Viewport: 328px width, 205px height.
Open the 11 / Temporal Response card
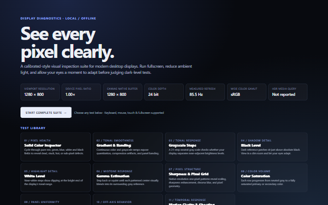coord(200,199)
